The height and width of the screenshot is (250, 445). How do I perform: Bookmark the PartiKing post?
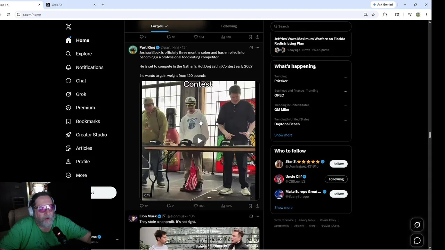pos(250,206)
